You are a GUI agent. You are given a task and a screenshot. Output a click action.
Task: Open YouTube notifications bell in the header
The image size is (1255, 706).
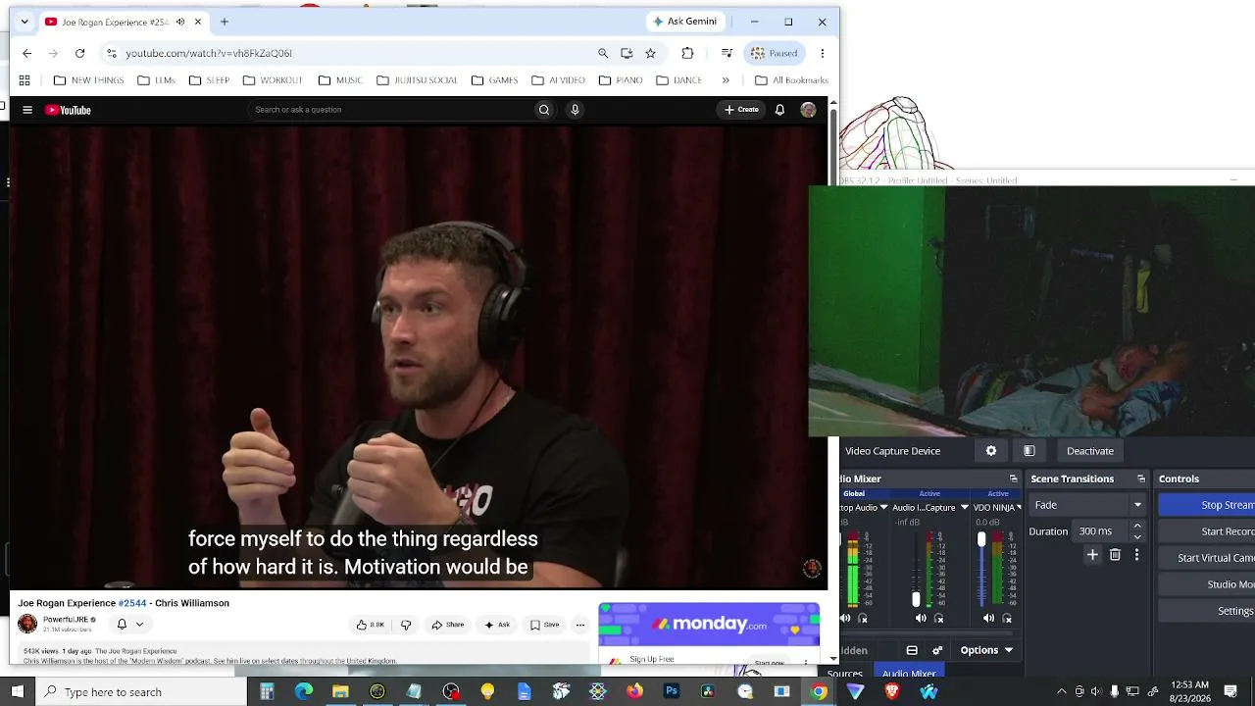779,110
